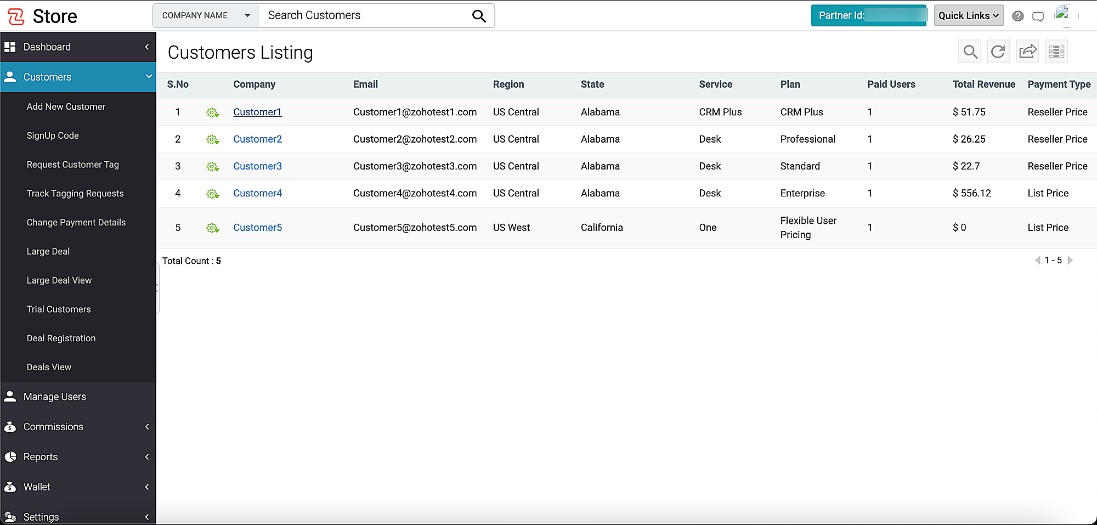This screenshot has width=1097, height=525.
Task: Click the Wallet money bag icon
Action: coord(10,487)
